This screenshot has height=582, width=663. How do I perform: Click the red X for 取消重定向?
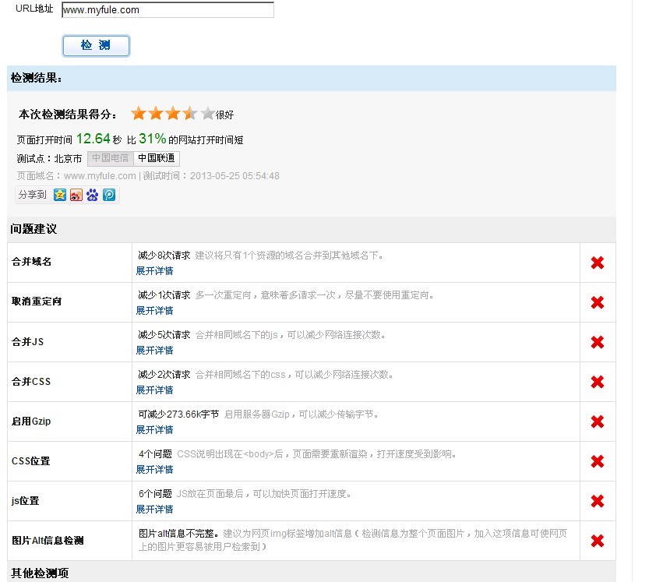click(598, 302)
